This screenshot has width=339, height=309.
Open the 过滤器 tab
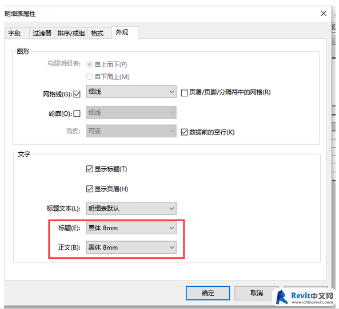pyautogui.click(x=42, y=33)
